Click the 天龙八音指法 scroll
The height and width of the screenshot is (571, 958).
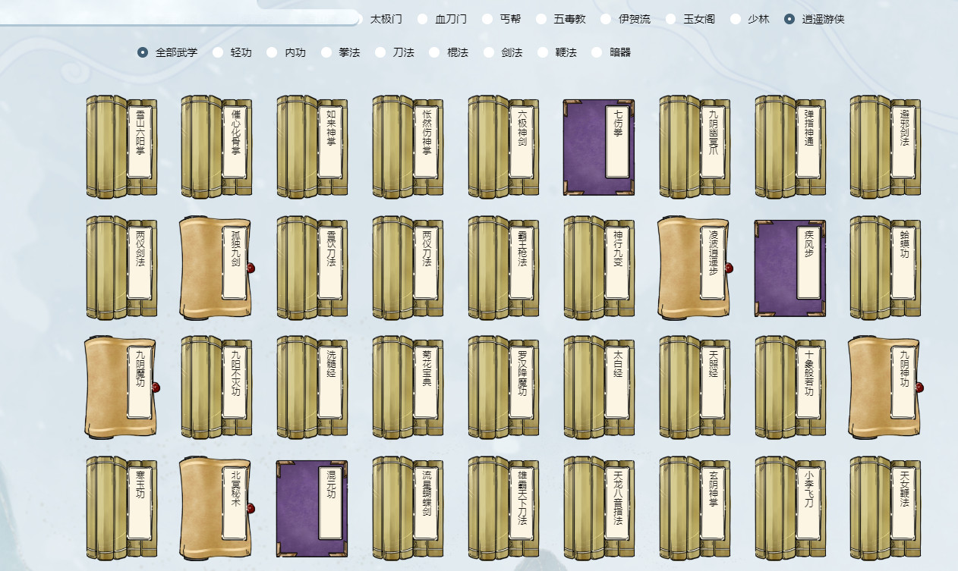[599, 508]
